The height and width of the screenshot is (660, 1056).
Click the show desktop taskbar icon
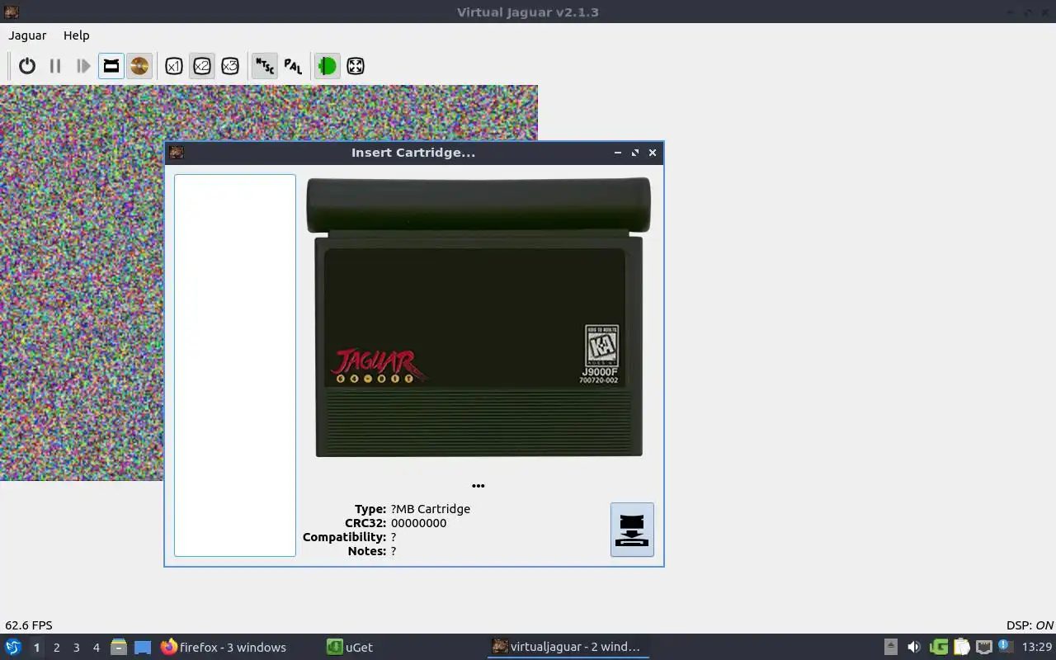coord(143,648)
